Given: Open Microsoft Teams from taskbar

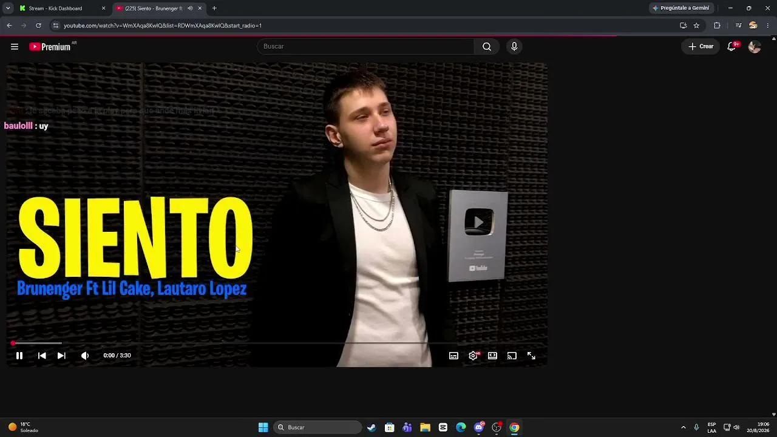Looking at the screenshot, I should [407, 427].
